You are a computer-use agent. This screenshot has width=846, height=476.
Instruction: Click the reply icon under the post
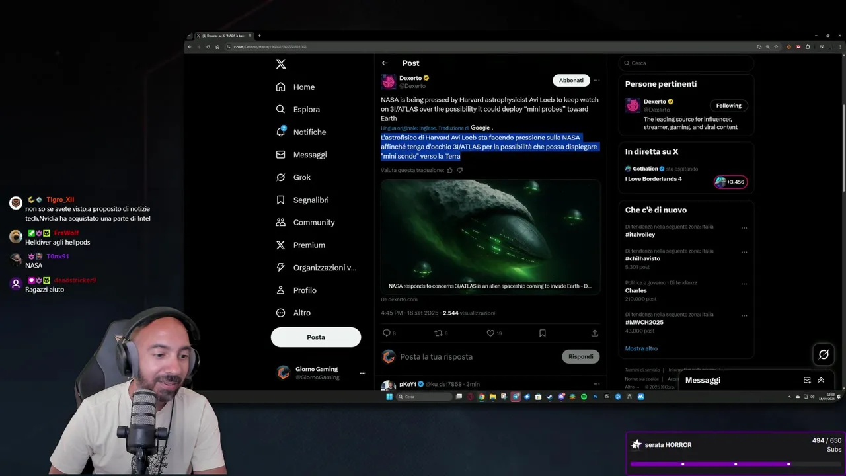point(387,333)
